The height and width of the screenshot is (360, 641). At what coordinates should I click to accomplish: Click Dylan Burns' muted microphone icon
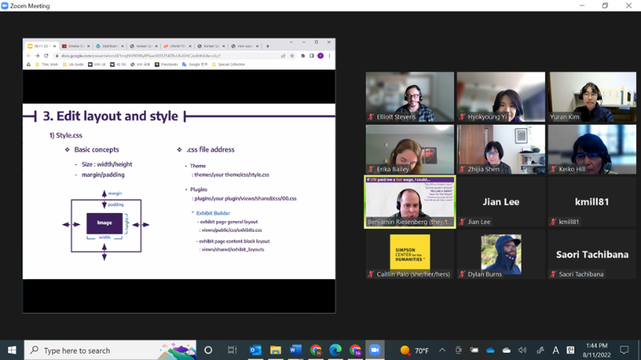click(x=462, y=274)
